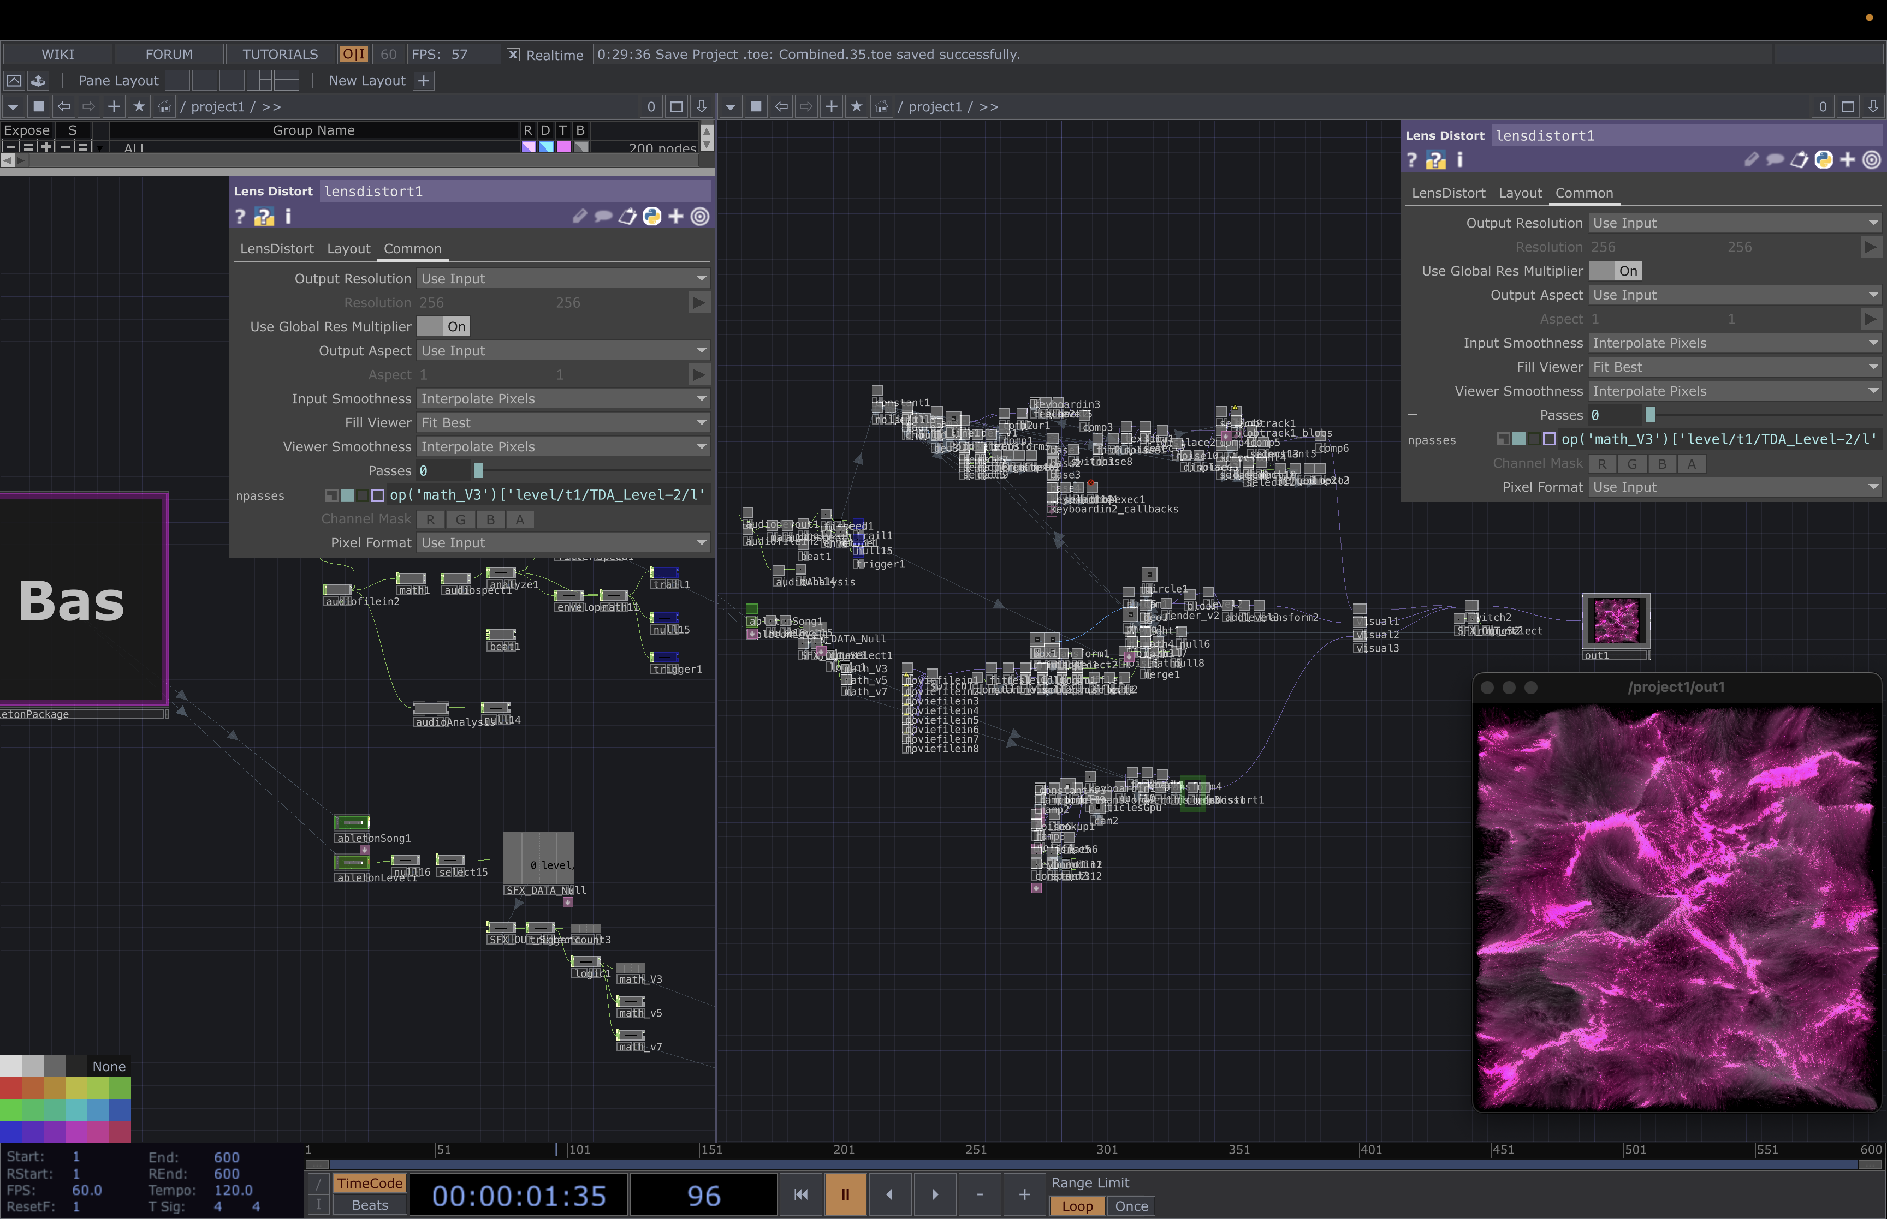Open Fill Viewer dropdown in floating panel

(563, 423)
